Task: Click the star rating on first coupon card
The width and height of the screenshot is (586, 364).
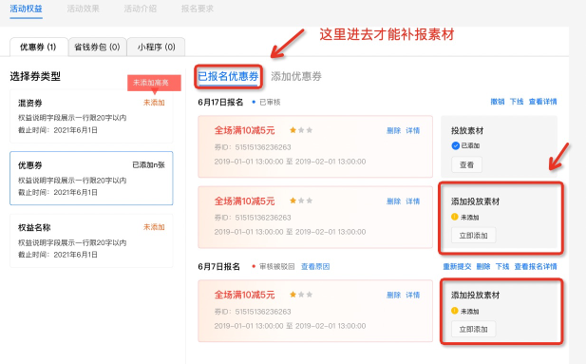Action: pyautogui.click(x=301, y=130)
